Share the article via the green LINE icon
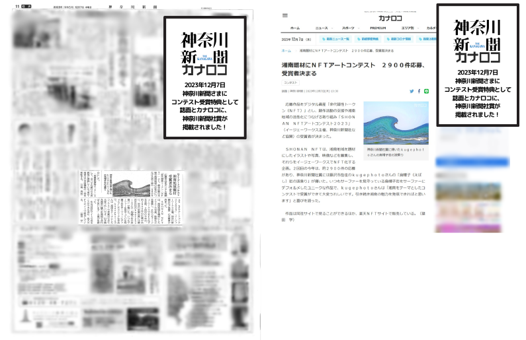This screenshot has height=340, width=526. 426,91
